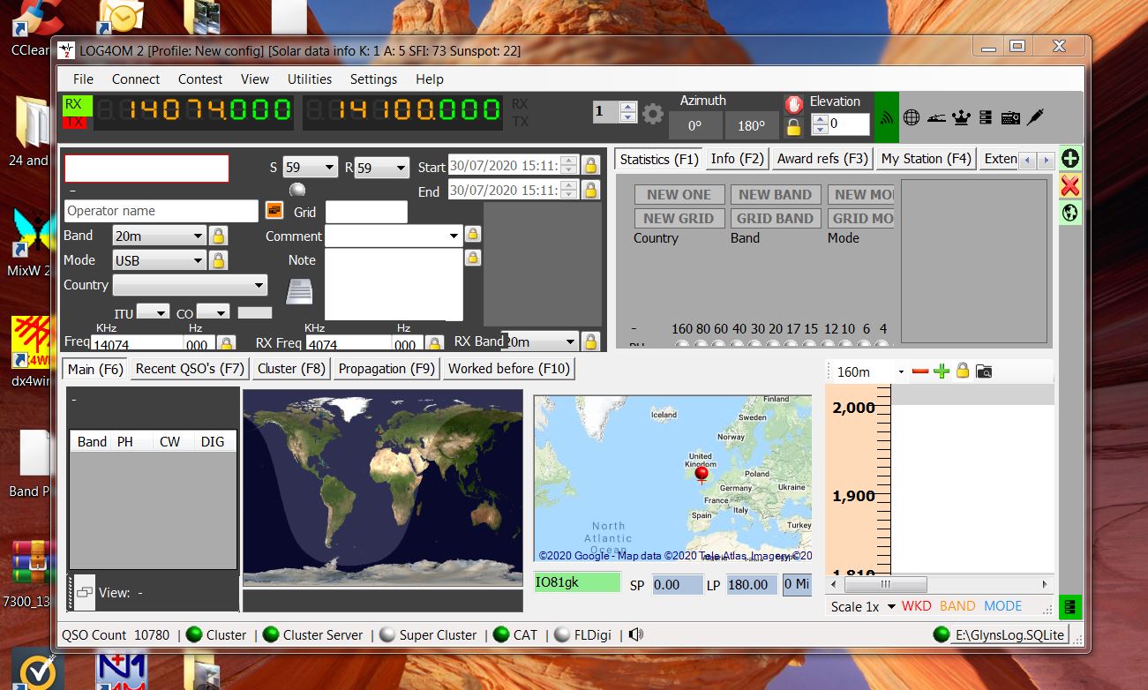Toggle the MODE band map filter

1003,606
